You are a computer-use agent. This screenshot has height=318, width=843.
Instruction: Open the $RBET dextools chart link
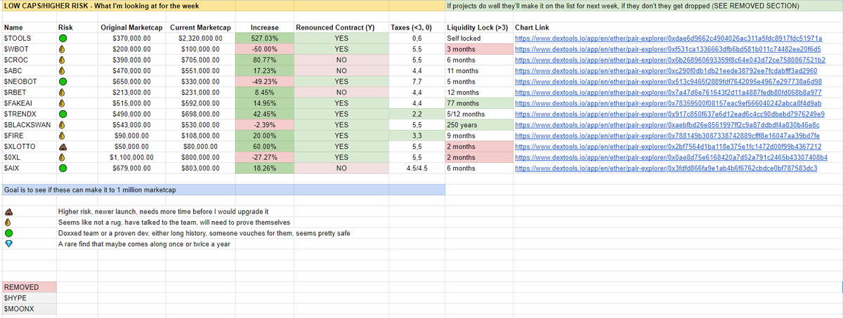(x=668, y=93)
